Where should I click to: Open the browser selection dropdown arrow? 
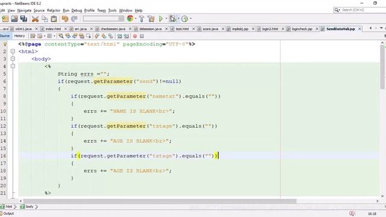136,19
